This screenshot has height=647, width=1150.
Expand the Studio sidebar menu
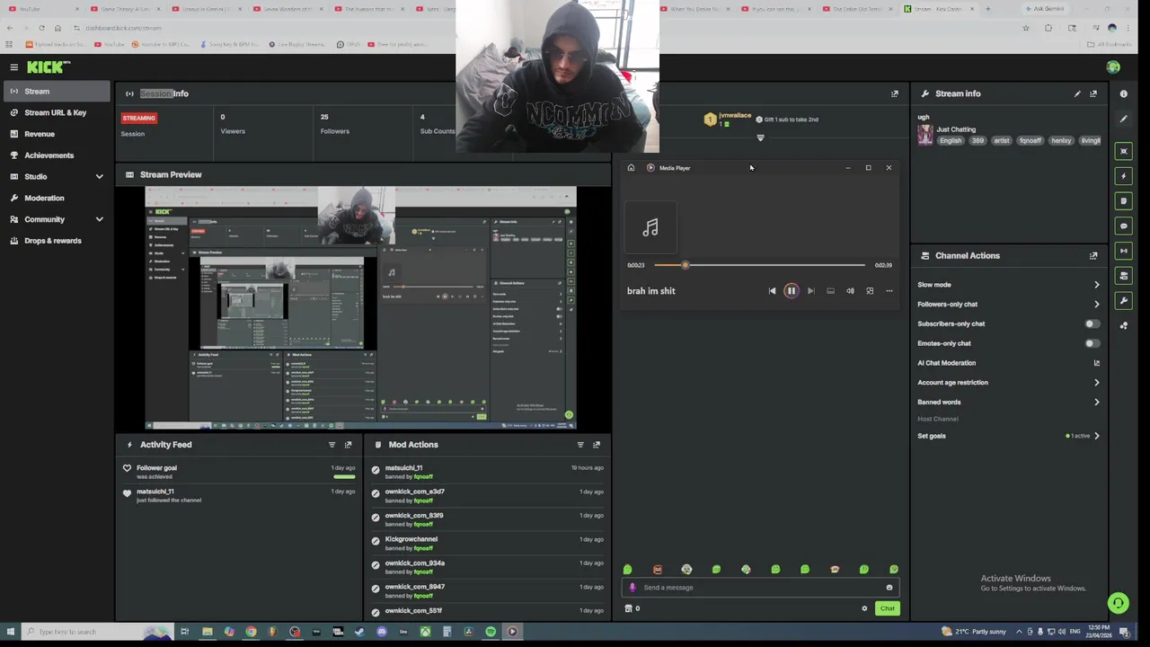tap(99, 177)
